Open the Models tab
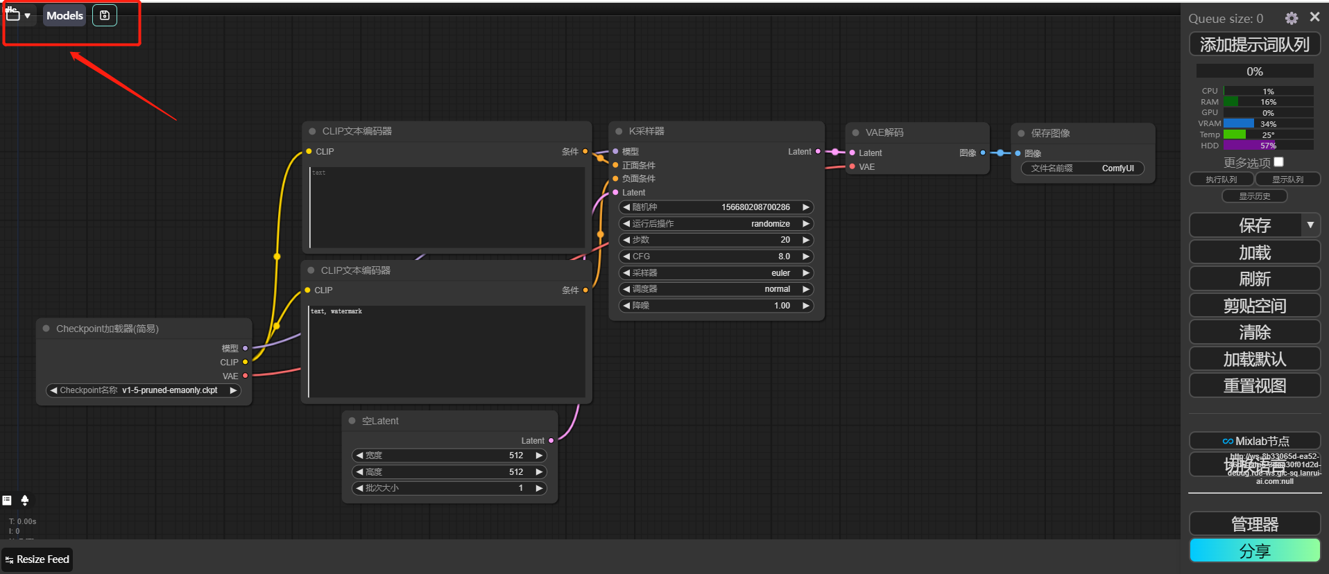The width and height of the screenshot is (1329, 574). pos(65,15)
